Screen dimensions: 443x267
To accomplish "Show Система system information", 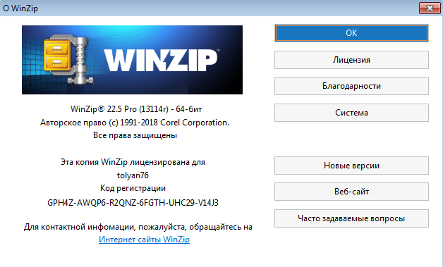I will pos(351,113).
